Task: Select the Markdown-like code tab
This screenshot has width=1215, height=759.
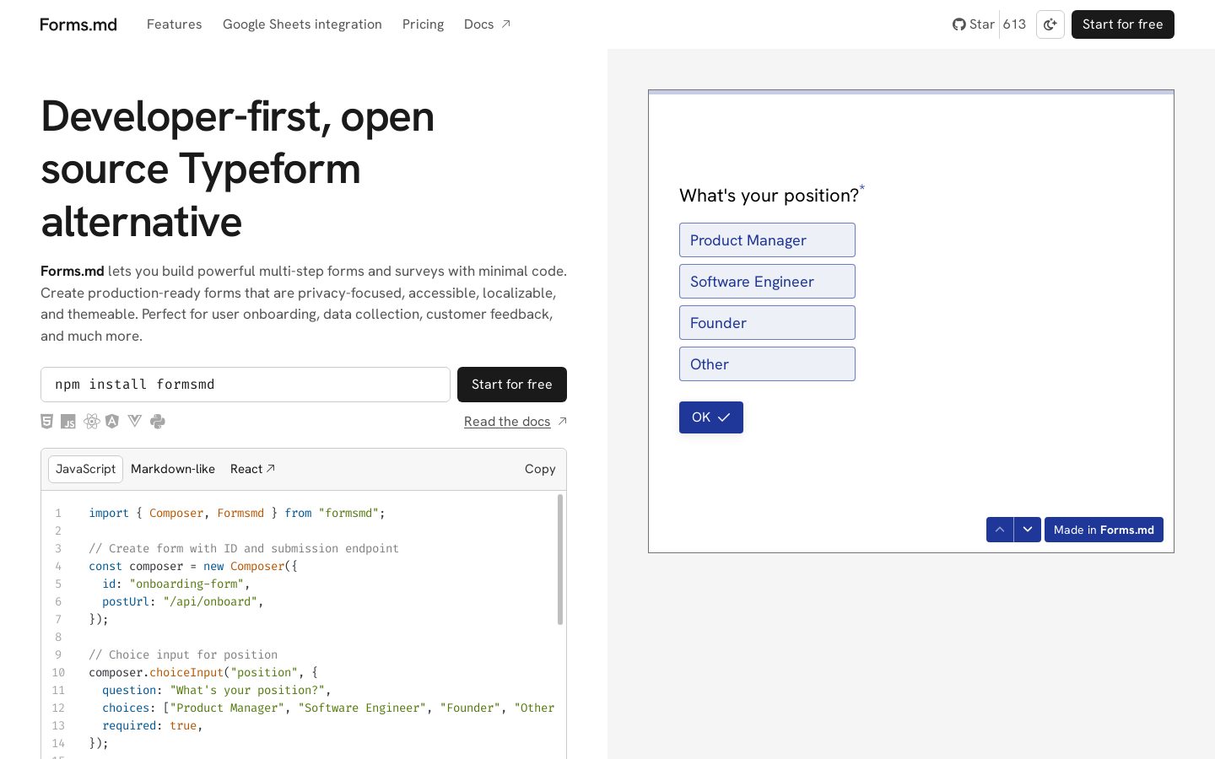Action: coord(173,469)
